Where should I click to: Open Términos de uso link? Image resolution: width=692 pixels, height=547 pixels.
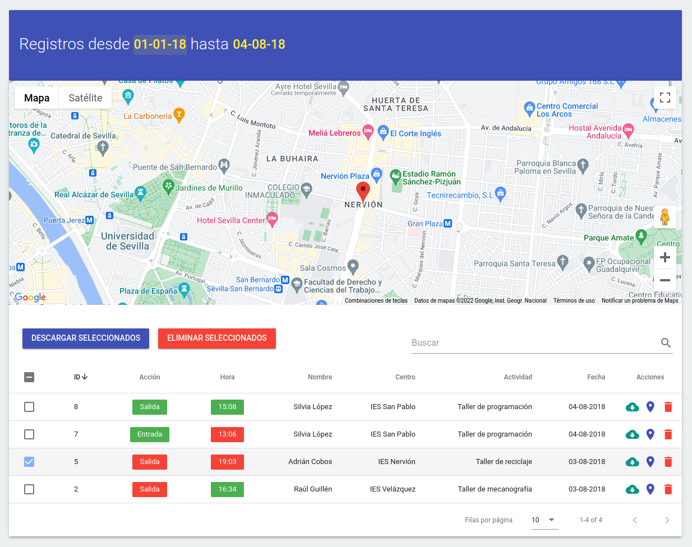pyautogui.click(x=574, y=301)
